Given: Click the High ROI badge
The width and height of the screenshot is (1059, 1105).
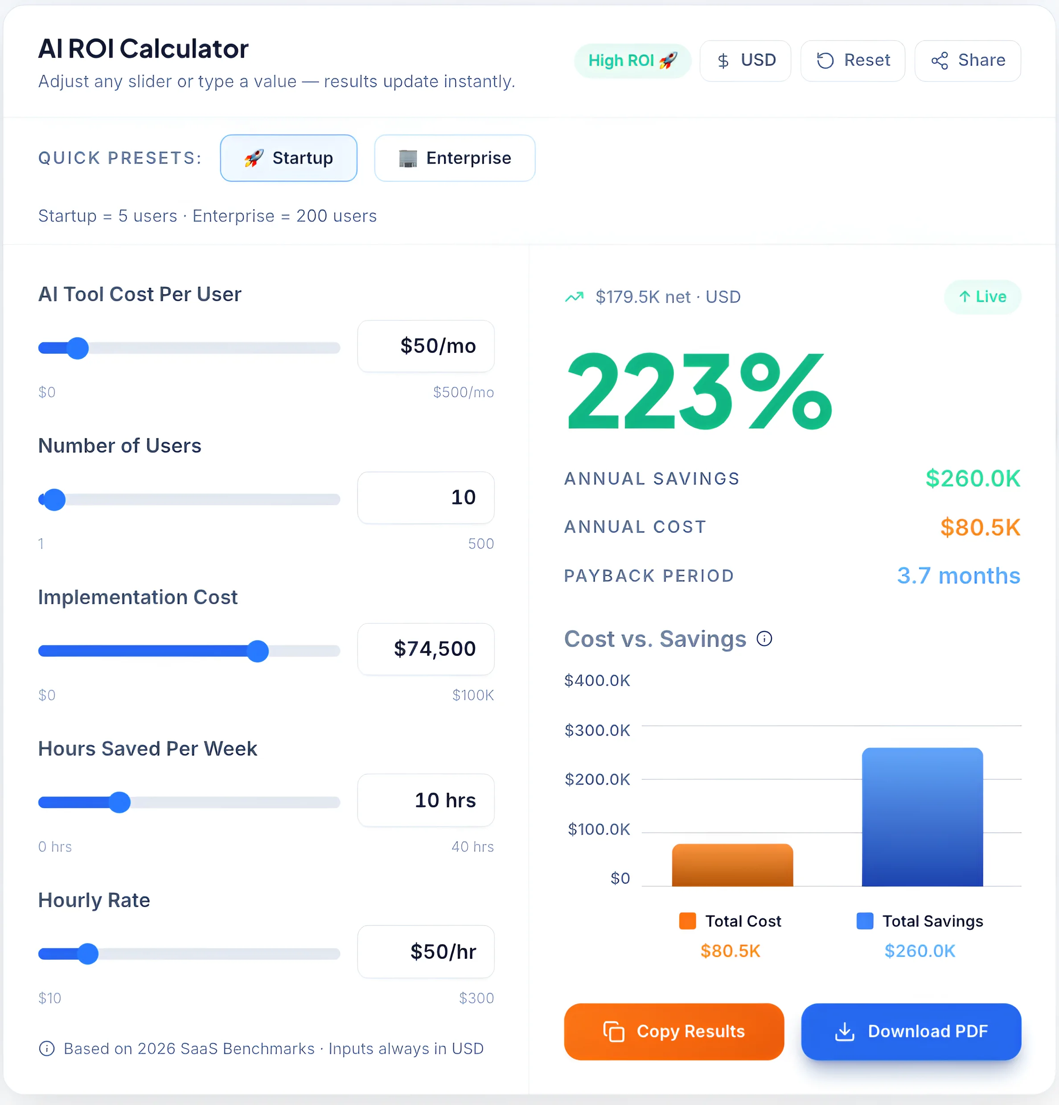Looking at the screenshot, I should 633,60.
